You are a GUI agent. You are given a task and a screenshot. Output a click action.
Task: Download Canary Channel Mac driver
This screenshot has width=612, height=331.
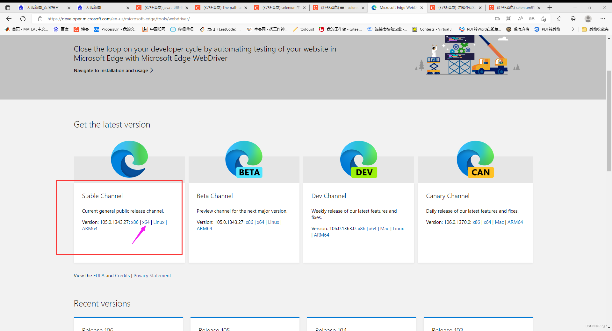[x=500, y=222]
